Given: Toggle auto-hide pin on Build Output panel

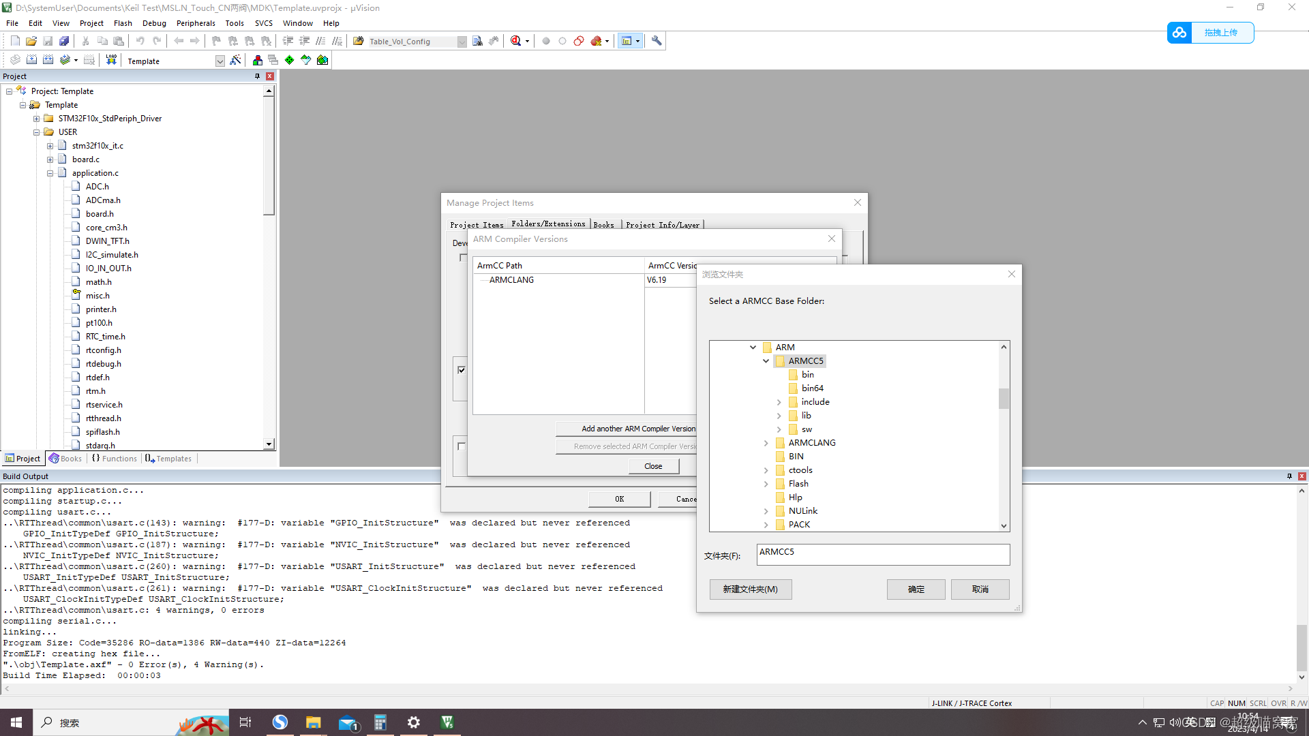Looking at the screenshot, I should (1289, 476).
